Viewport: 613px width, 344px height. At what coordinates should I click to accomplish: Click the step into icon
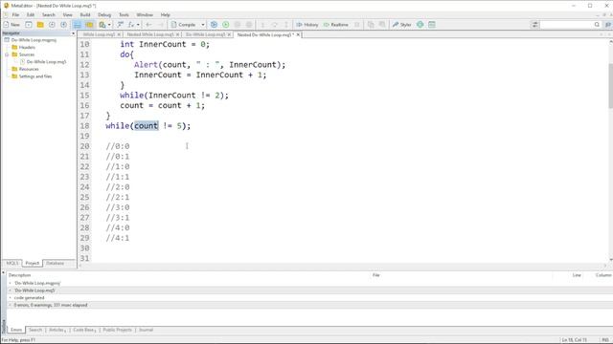262,25
